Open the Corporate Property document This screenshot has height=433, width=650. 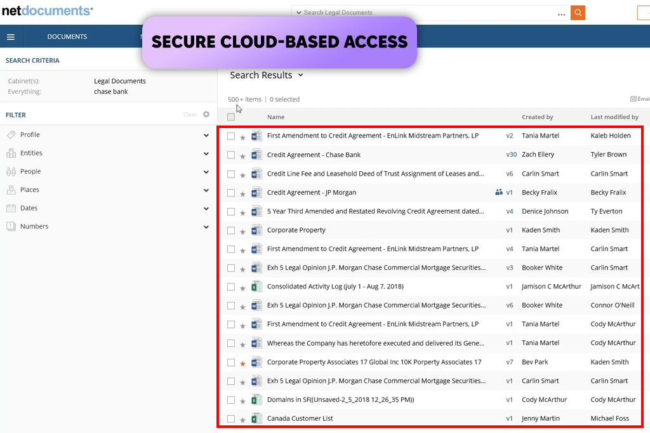[x=296, y=230]
